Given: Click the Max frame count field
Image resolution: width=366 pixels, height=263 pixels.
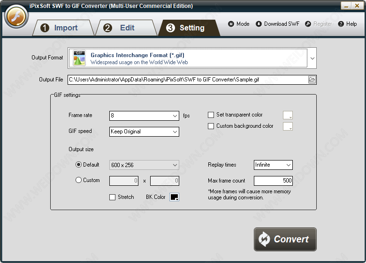Looking at the screenshot, I should tap(273, 181).
